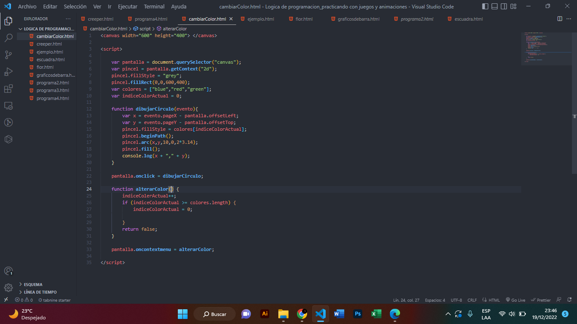This screenshot has height=324, width=577.
Task: Click split editor right icon
Action: coord(560,19)
